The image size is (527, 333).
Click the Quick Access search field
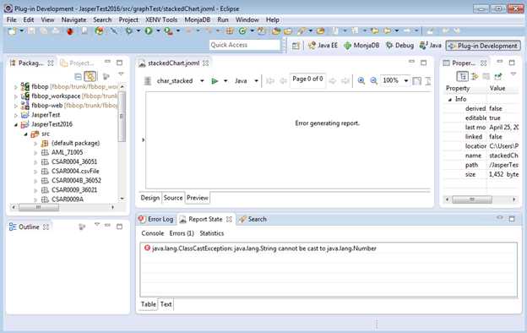[x=244, y=45]
